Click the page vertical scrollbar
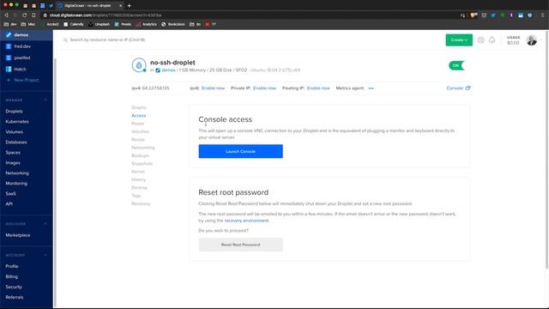Screen dimensions: 549x309 (x=547, y=151)
